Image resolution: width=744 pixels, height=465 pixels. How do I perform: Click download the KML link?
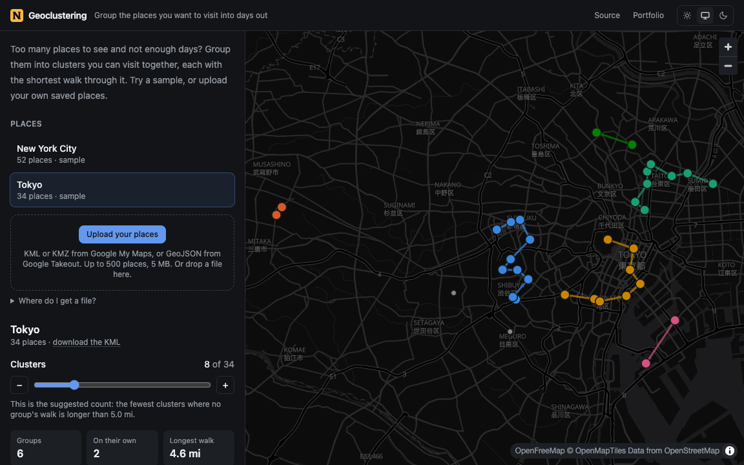(87, 342)
